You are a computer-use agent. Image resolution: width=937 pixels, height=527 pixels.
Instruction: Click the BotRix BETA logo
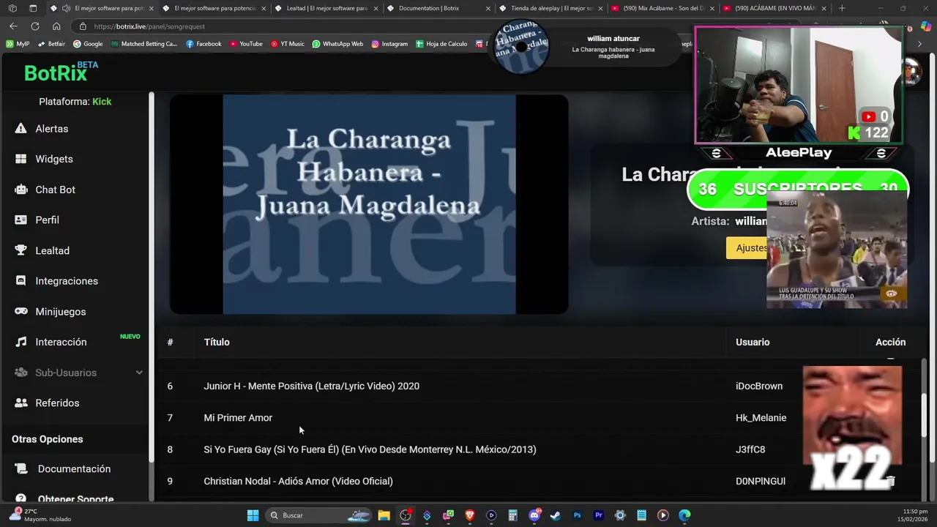[x=61, y=72]
